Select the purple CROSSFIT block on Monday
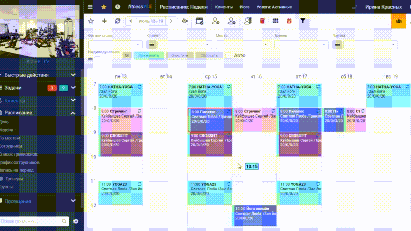Viewport: 411px width, 231px height. [x=121, y=144]
